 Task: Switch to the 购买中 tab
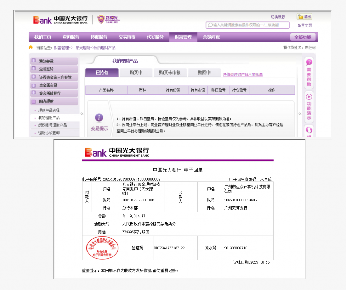point(136,72)
